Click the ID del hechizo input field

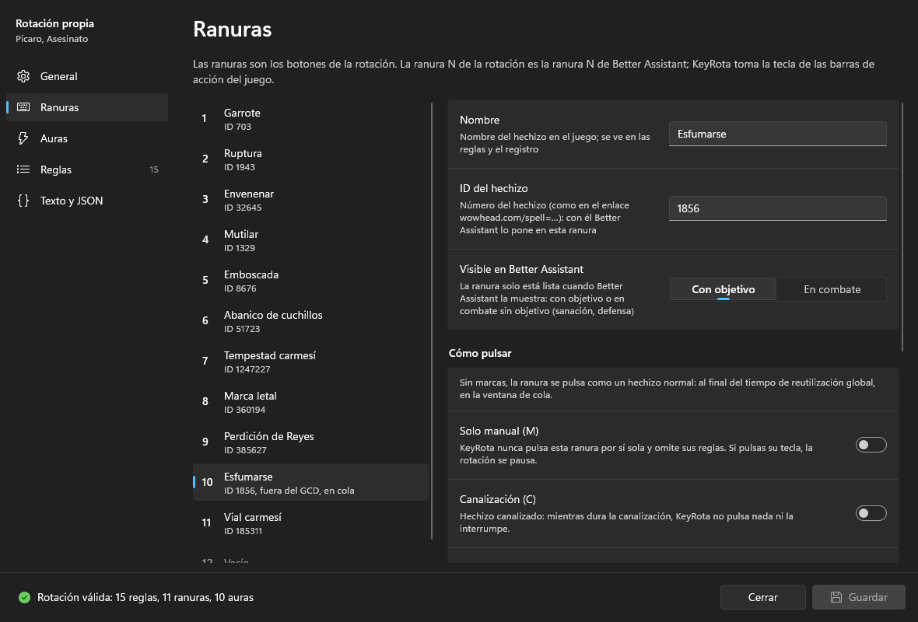click(x=777, y=208)
